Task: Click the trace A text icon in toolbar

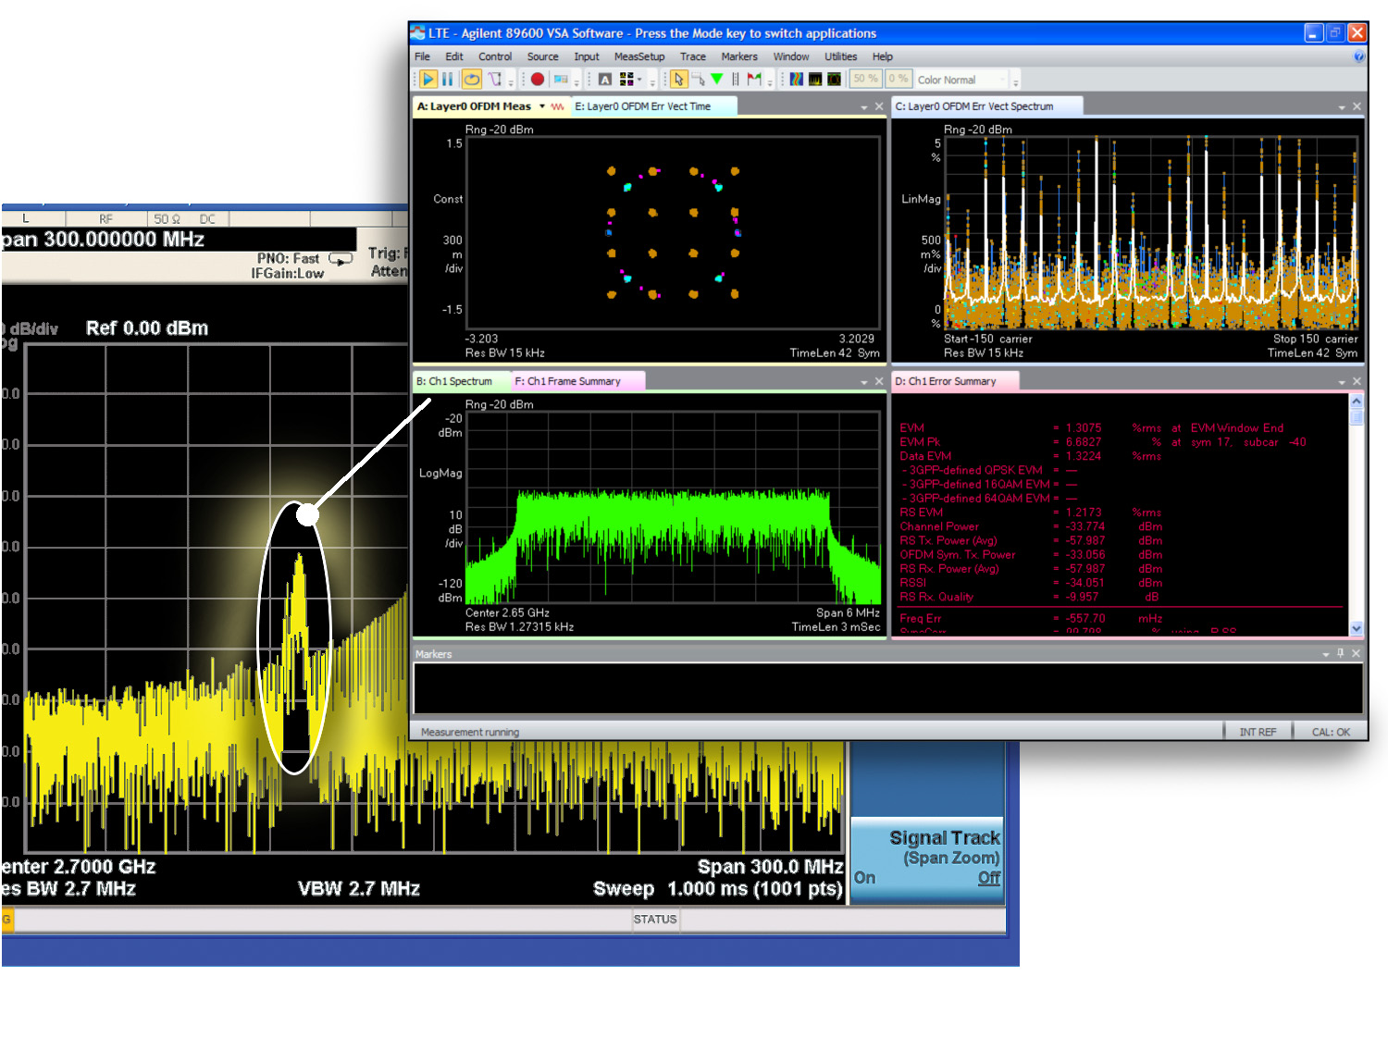Action: click(604, 80)
